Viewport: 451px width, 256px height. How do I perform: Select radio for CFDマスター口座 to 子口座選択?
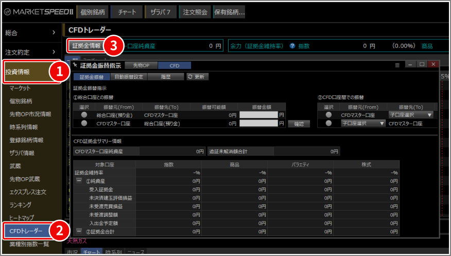(328, 115)
